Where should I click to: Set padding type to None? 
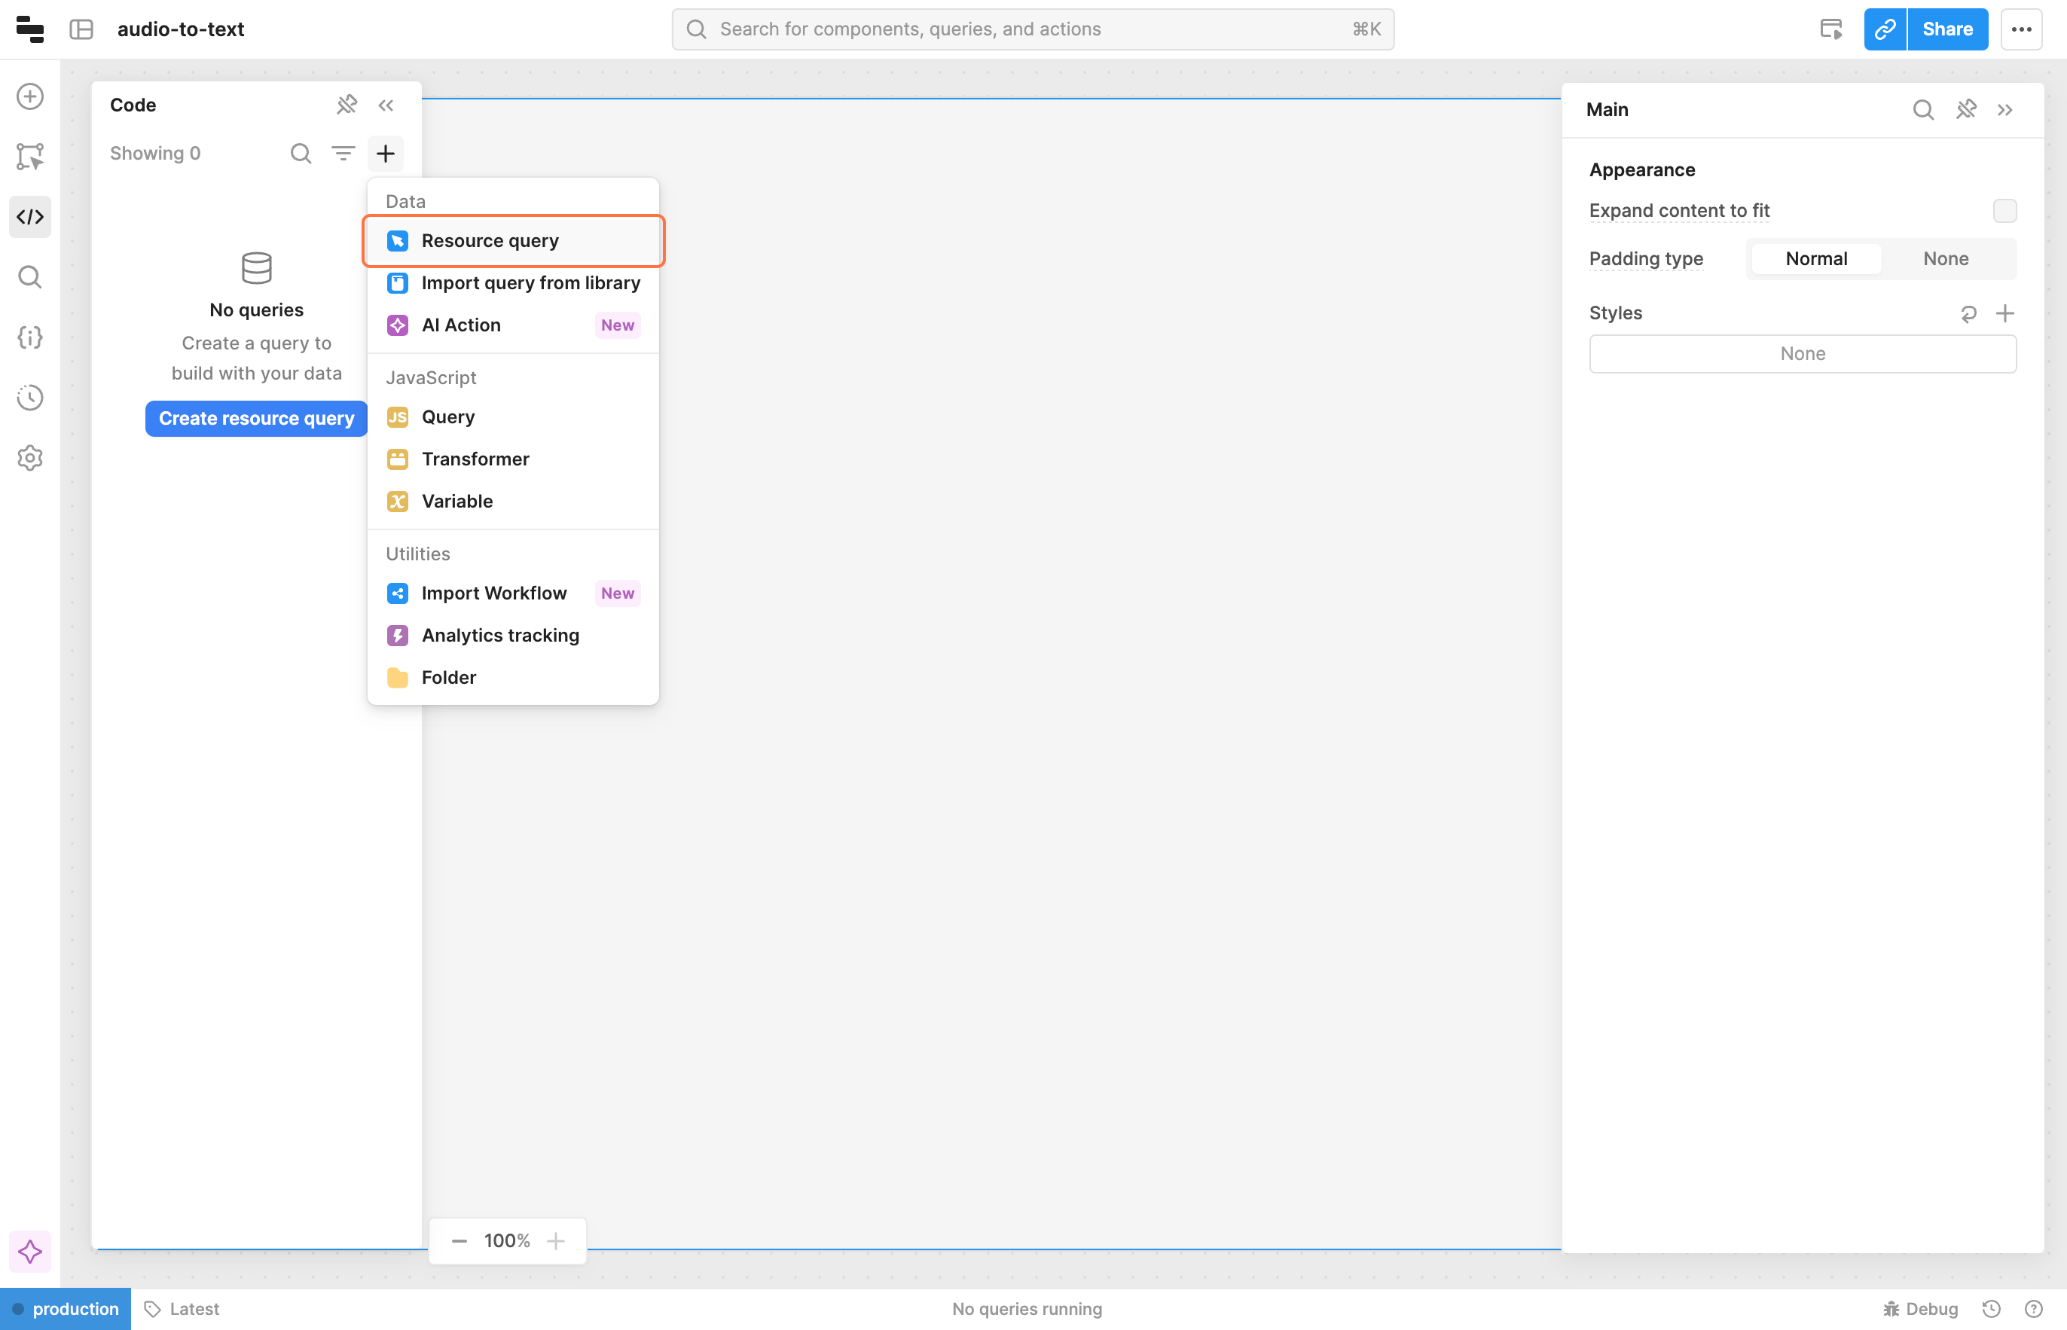[x=1945, y=259]
